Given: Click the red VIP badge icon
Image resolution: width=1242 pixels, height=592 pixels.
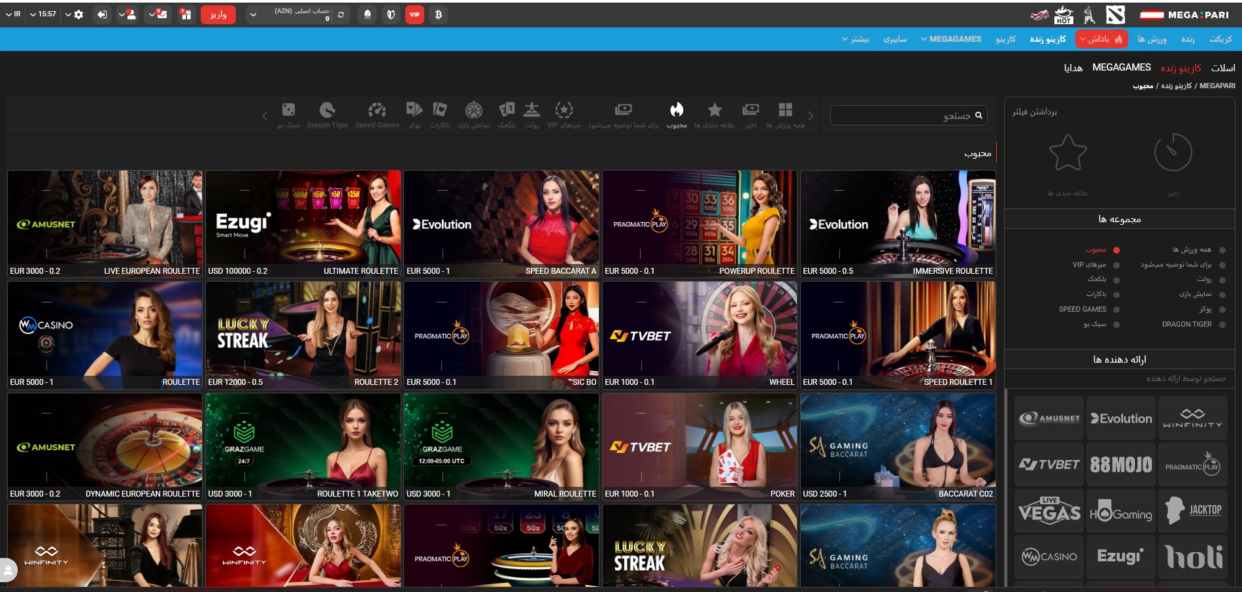Looking at the screenshot, I should point(414,14).
